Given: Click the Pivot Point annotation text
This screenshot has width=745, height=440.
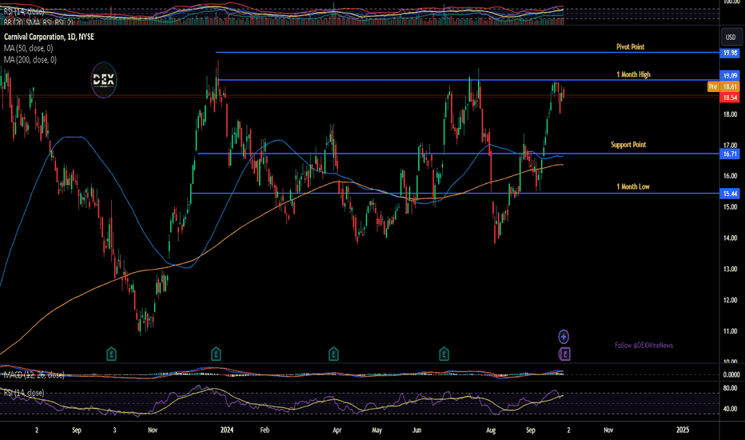Looking at the screenshot, I should [x=630, y=46].
